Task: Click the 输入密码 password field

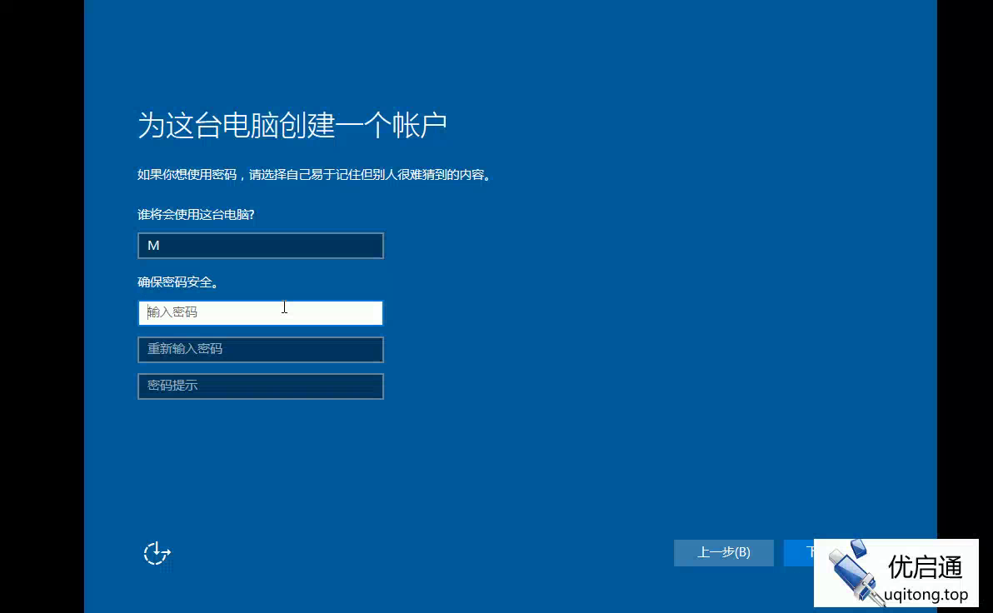Action: (260, 312)
